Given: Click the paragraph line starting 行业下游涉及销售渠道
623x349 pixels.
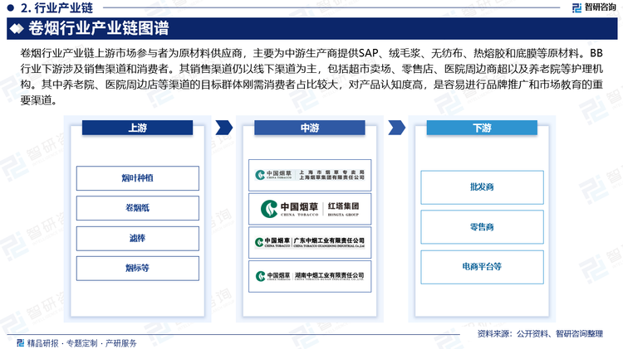Looking at the screenshot, I should (311, 69).
